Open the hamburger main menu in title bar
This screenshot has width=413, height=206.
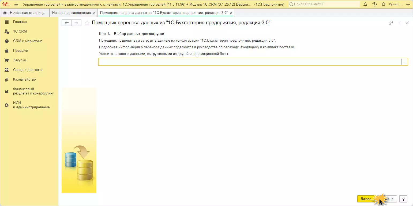(x=16, y=5)
